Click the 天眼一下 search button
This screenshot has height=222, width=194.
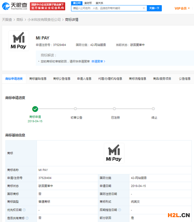(154, 8)
